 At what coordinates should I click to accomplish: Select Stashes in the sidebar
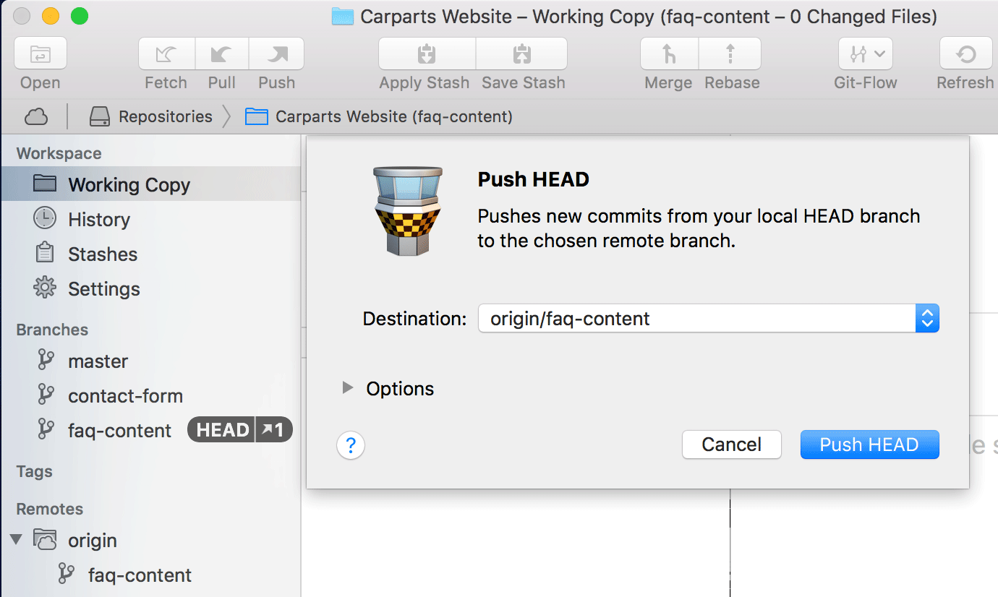click(102, 254)
